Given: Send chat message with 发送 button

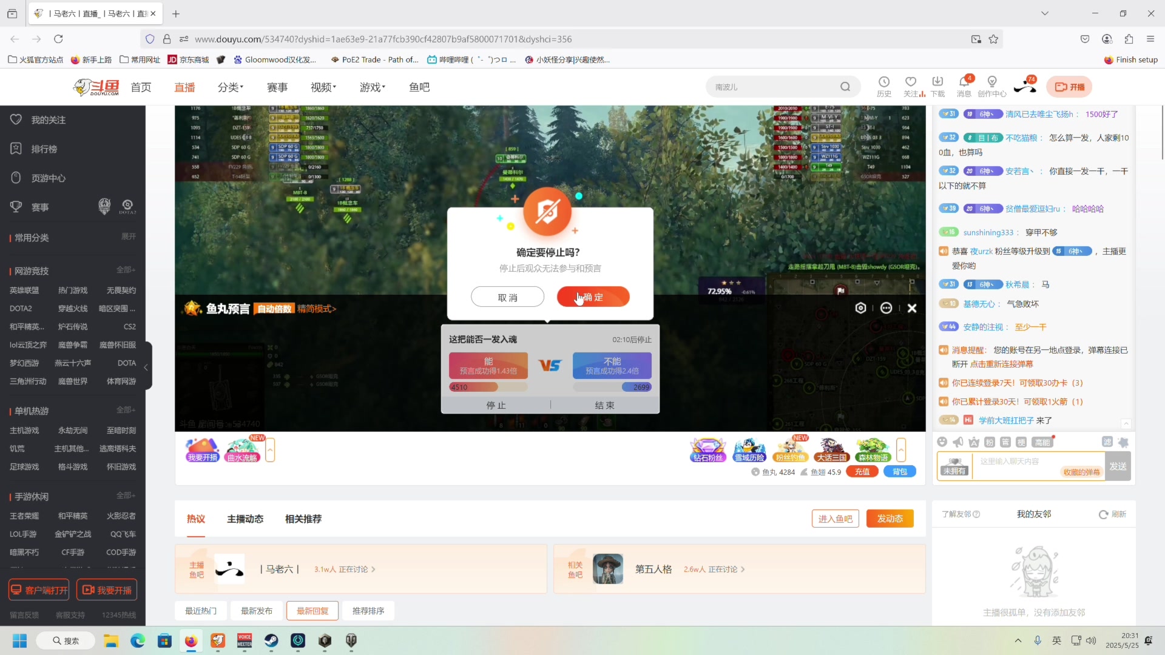Looking at the screenshot, I should (x=1118, y=466).
